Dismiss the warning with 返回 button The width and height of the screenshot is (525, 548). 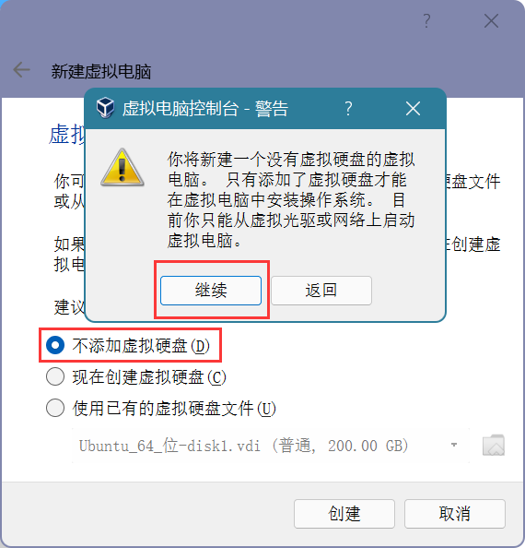[x=321, y=291]
